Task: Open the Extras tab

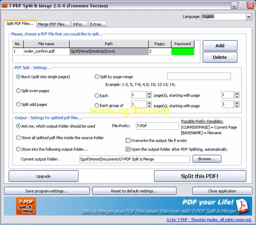Action: click(x=97, y=24)
